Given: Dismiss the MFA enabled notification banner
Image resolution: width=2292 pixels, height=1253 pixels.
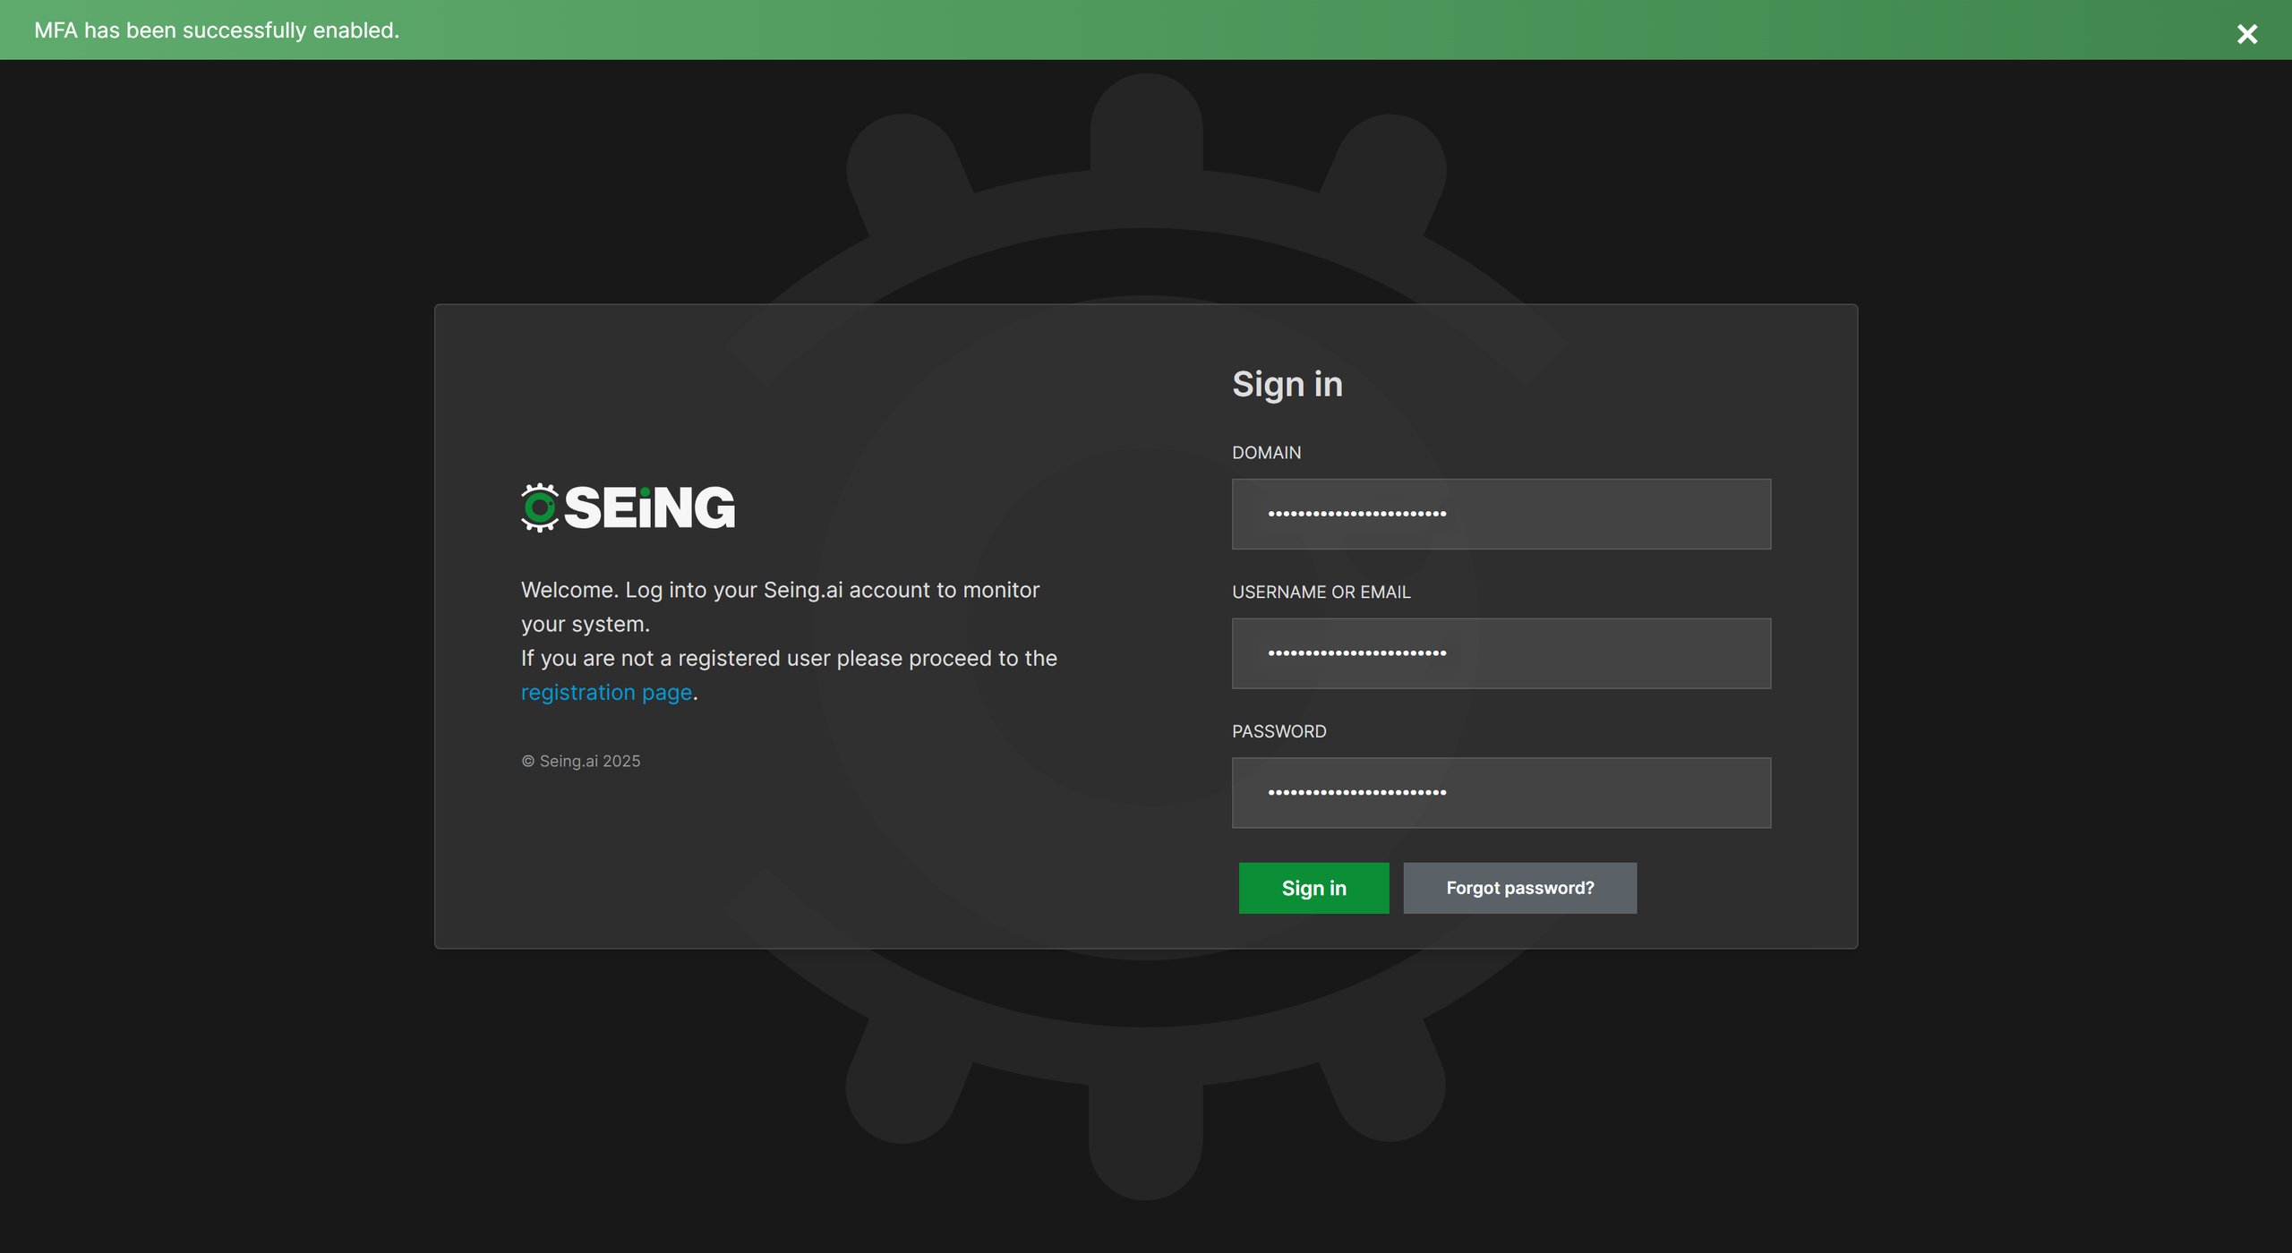Looking at the screenshot, I should [2246, 34].
